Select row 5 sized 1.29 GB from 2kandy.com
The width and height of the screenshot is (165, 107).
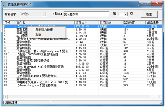coord(82,39)
